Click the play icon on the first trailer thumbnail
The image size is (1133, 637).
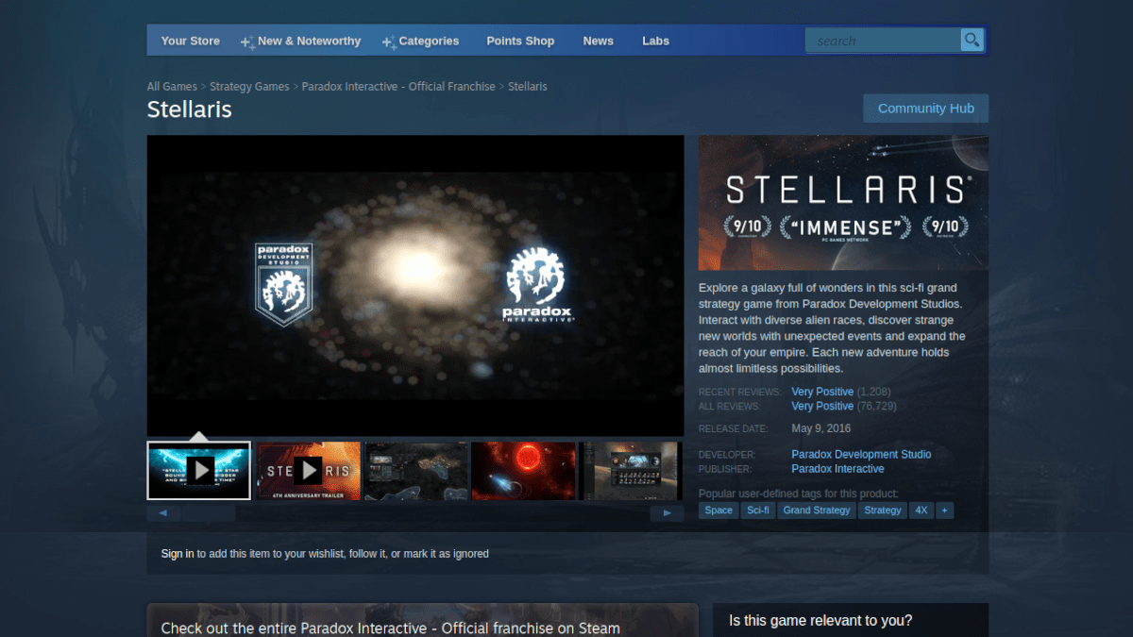pos(198,470)
